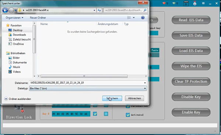Select Desktop in the navigation pane
221x135 pixels.
tap(15, 30)
